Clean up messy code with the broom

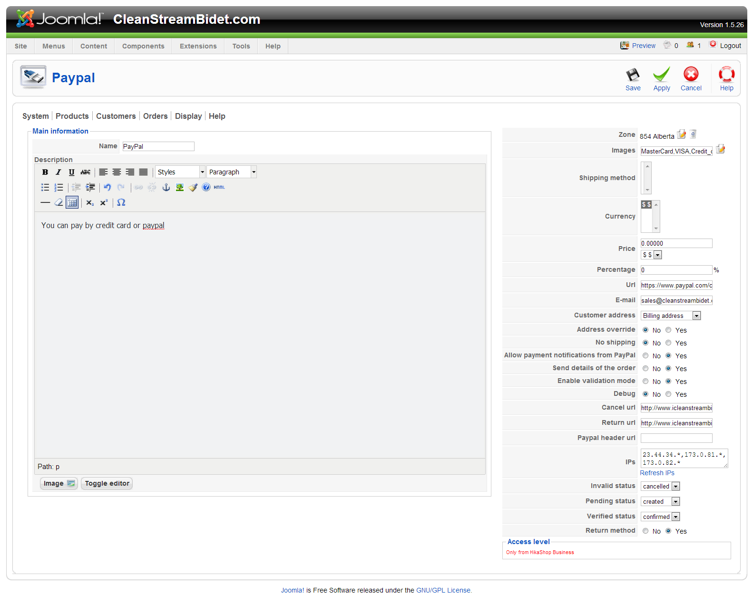[193, 187]
